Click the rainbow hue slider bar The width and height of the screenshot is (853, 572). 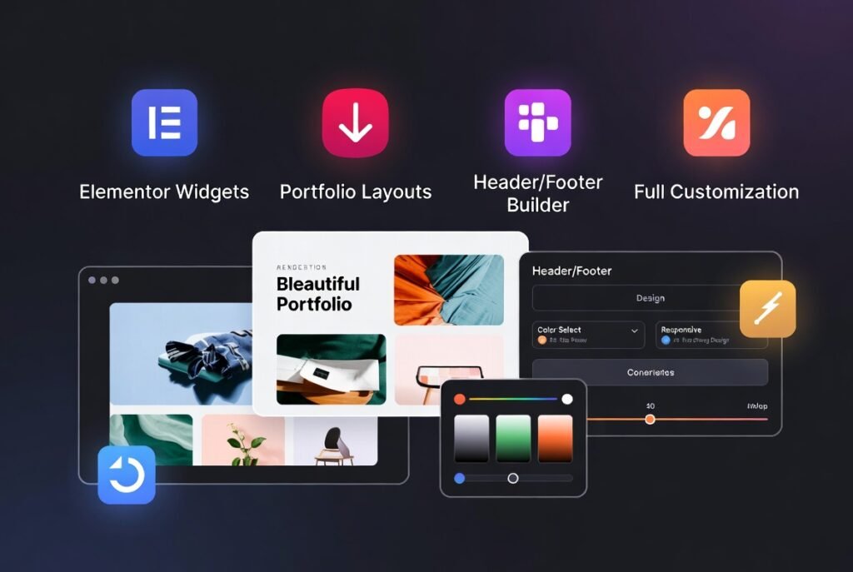tap(512, 399)
